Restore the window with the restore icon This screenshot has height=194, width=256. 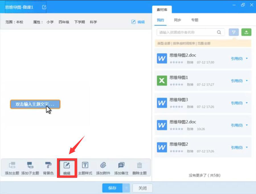pyautogui.click(x=243, y=5)
